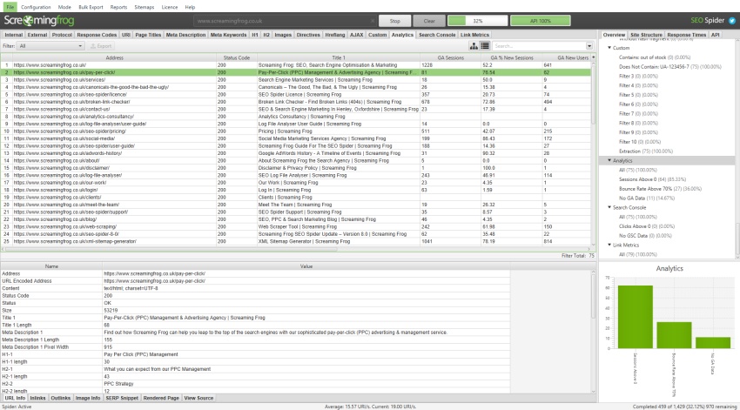Open the Overview tab

pos(614,35)
